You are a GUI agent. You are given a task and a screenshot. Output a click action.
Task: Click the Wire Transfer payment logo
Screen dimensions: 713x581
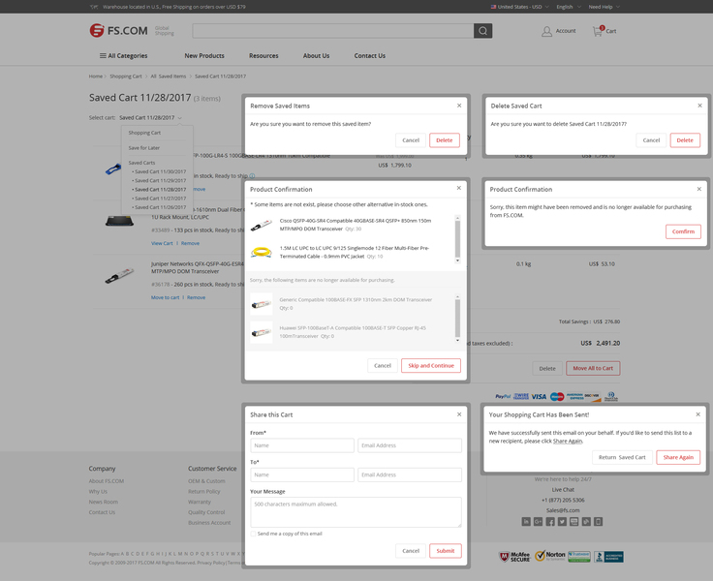[521, 396]
